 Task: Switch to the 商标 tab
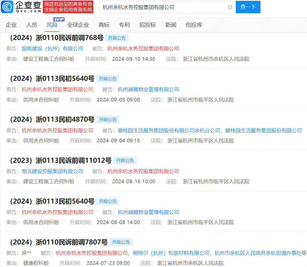pos(104,25)
